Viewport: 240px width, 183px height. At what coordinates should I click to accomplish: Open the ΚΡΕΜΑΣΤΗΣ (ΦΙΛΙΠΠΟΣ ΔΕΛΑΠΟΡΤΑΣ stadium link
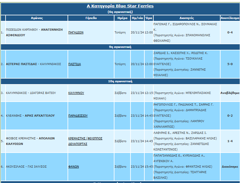[85, 141]
